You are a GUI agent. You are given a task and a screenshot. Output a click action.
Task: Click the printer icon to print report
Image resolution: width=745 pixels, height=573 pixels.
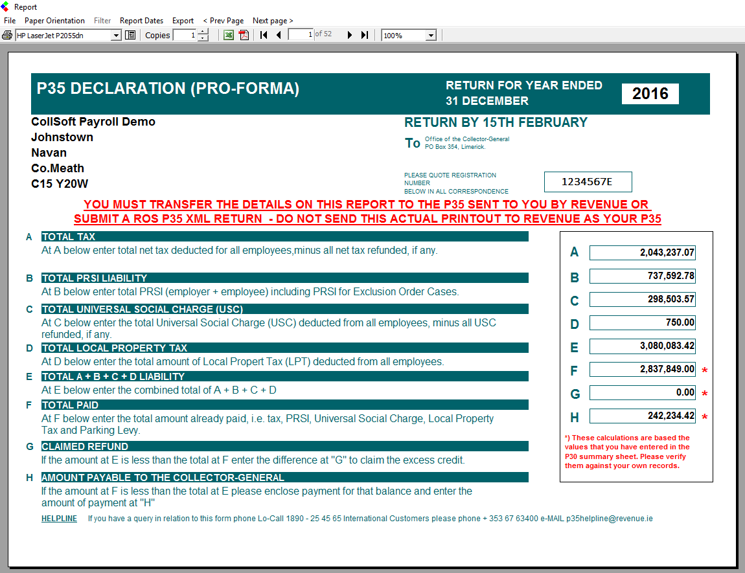point(7,35)
